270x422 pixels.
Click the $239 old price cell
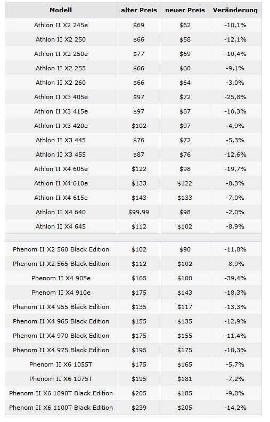[x=139, y=408]
